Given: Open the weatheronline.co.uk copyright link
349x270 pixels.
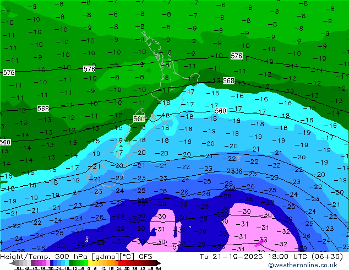Looking at the screenshot, I should (x=303, y=265).
